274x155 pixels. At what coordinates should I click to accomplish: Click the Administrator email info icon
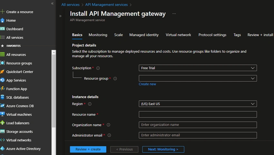(x=109, y=135)
